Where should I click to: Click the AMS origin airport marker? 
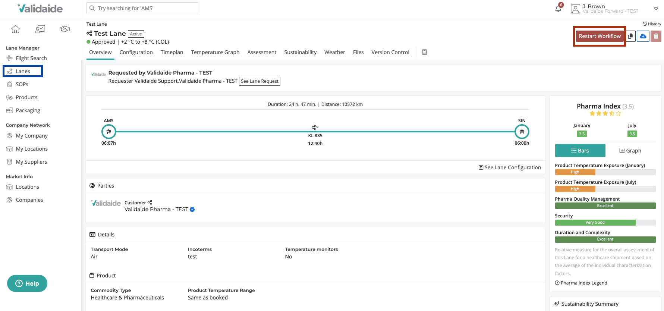109,132
